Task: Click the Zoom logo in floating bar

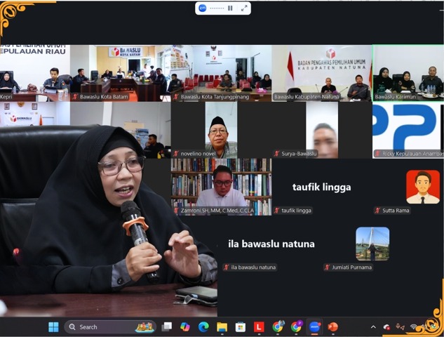Action: coord(203,8)
